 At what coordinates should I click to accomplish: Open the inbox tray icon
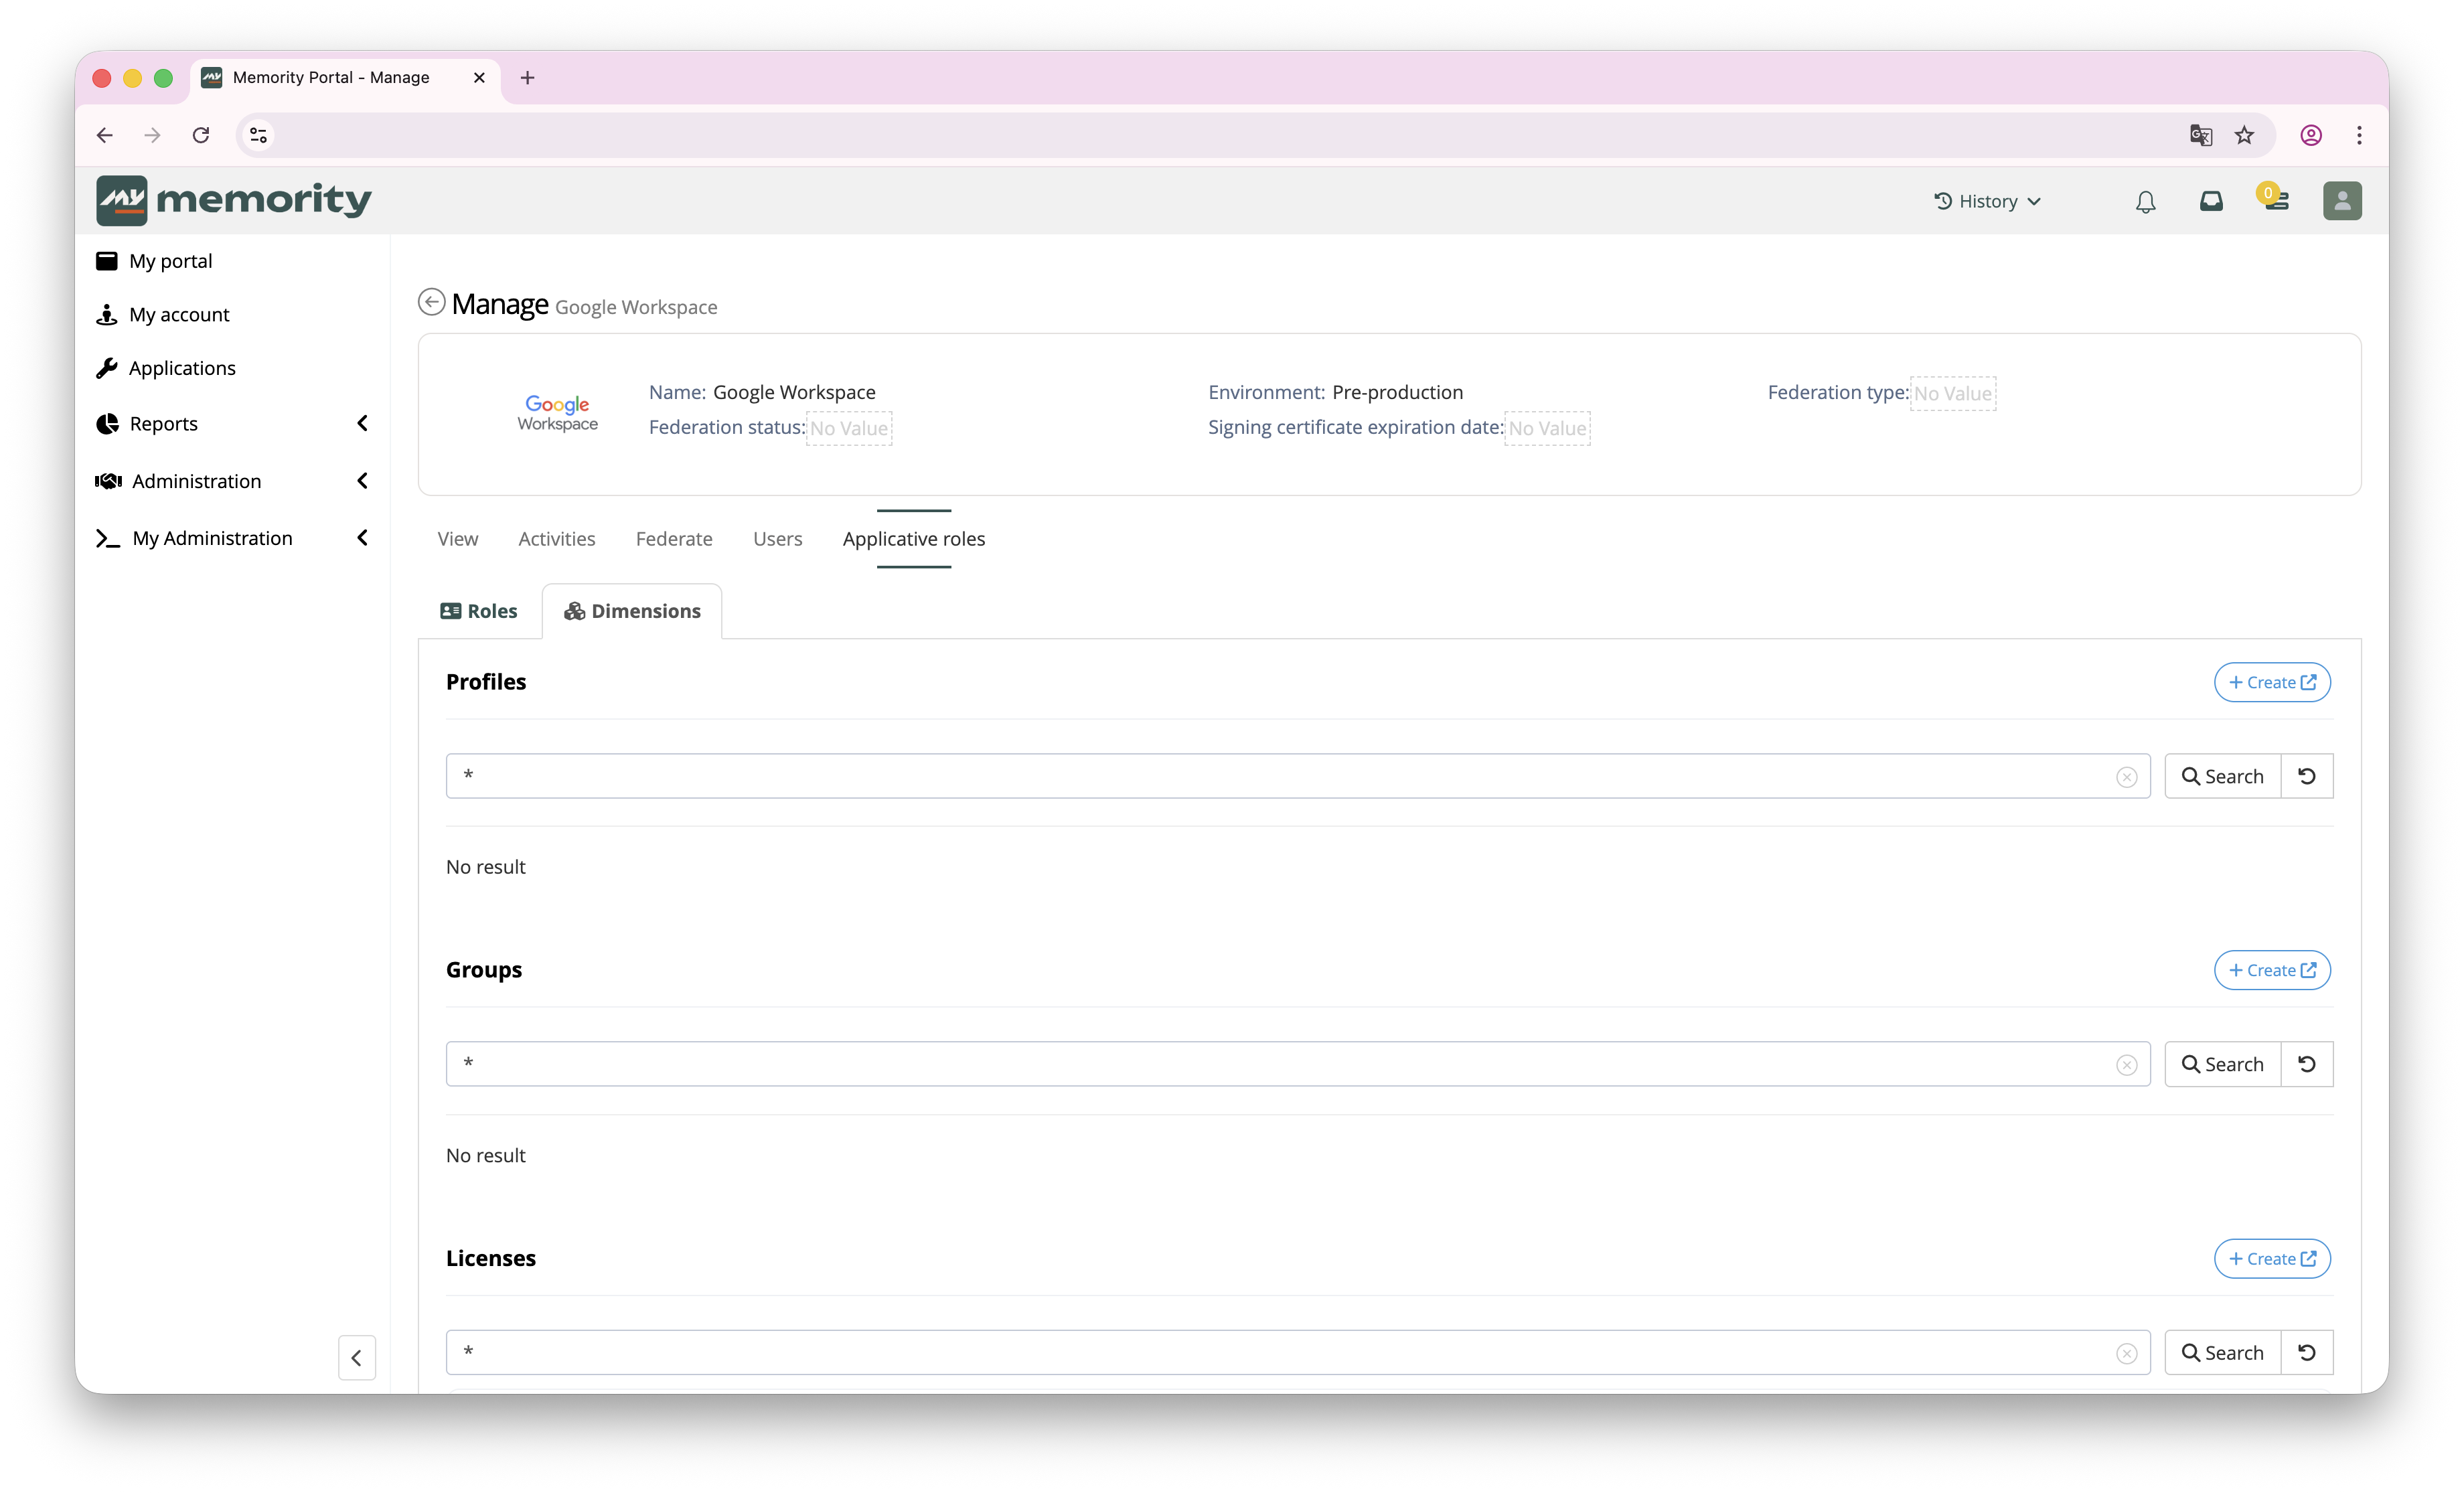click(2211, 202)
